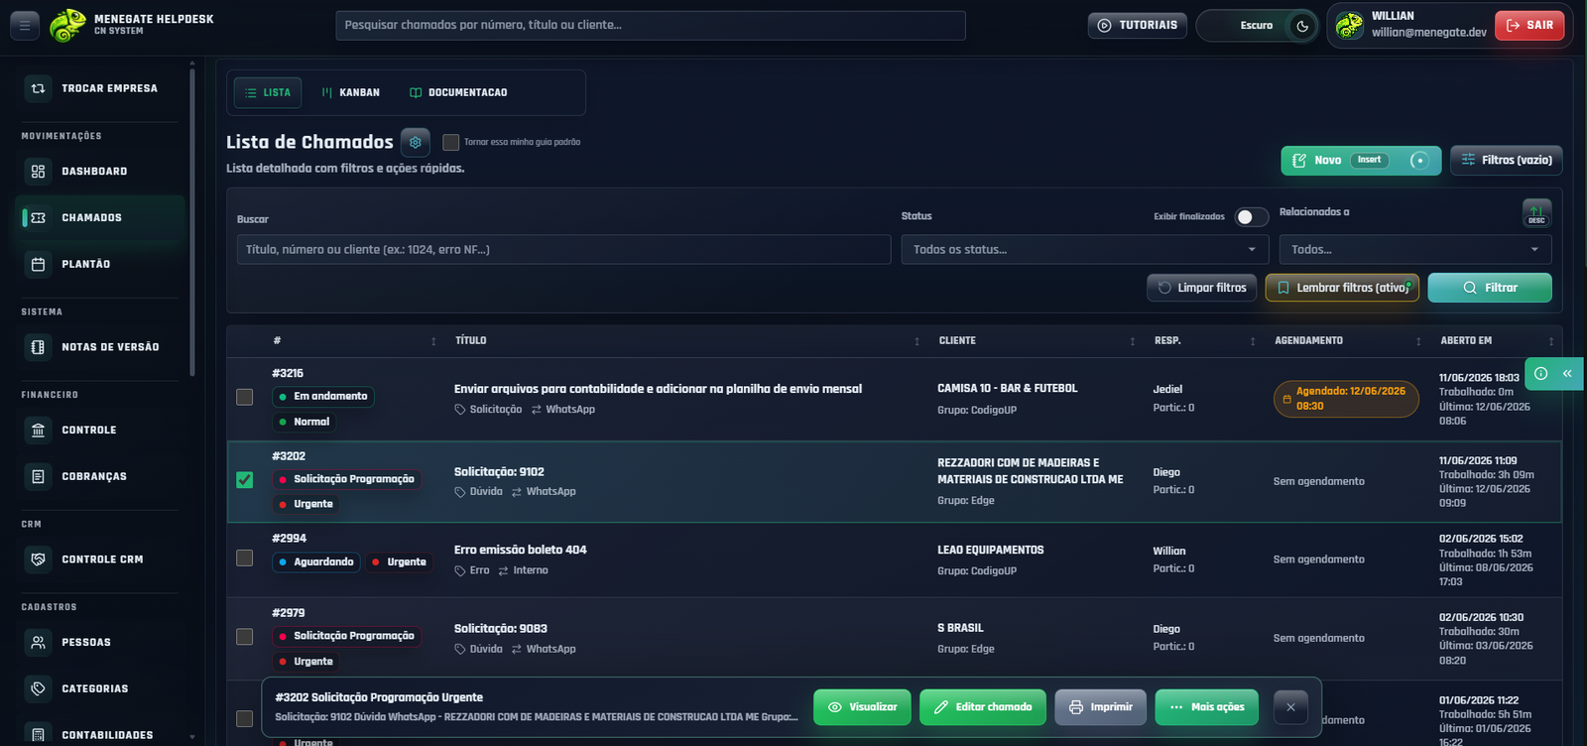
Task: Click the Aguardando status badge on #2994
Action: click(x=316, y=562)
